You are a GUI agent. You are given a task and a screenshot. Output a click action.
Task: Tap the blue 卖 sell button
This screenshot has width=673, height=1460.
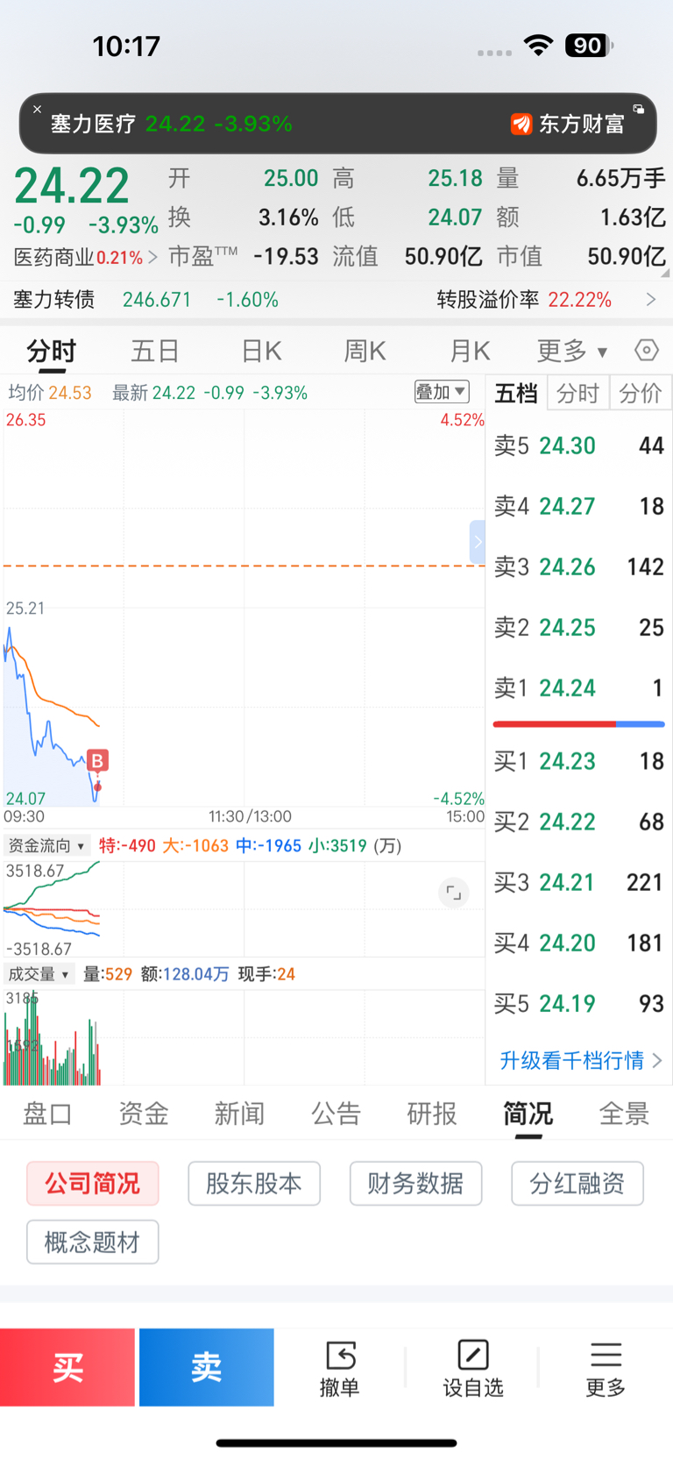[207, 1367]
